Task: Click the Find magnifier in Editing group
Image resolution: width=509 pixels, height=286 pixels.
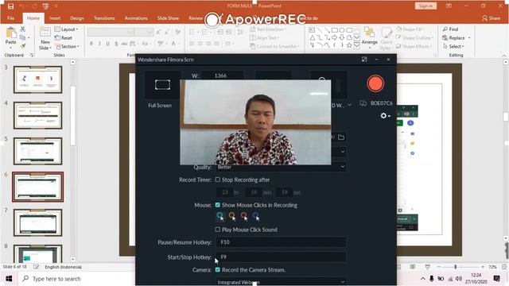Action: point(445,29)
